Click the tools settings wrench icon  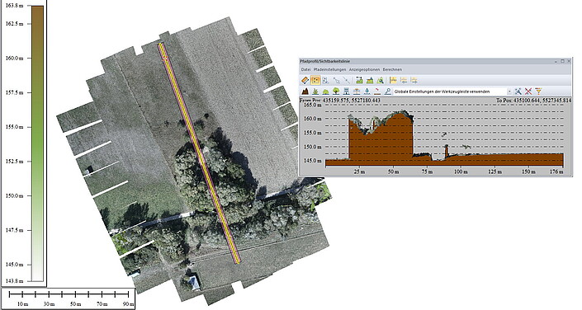tap(518, 92)
